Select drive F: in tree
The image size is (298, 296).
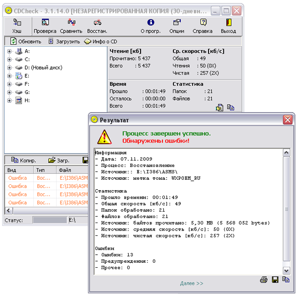pyautogui.click(x=27, y=84)
